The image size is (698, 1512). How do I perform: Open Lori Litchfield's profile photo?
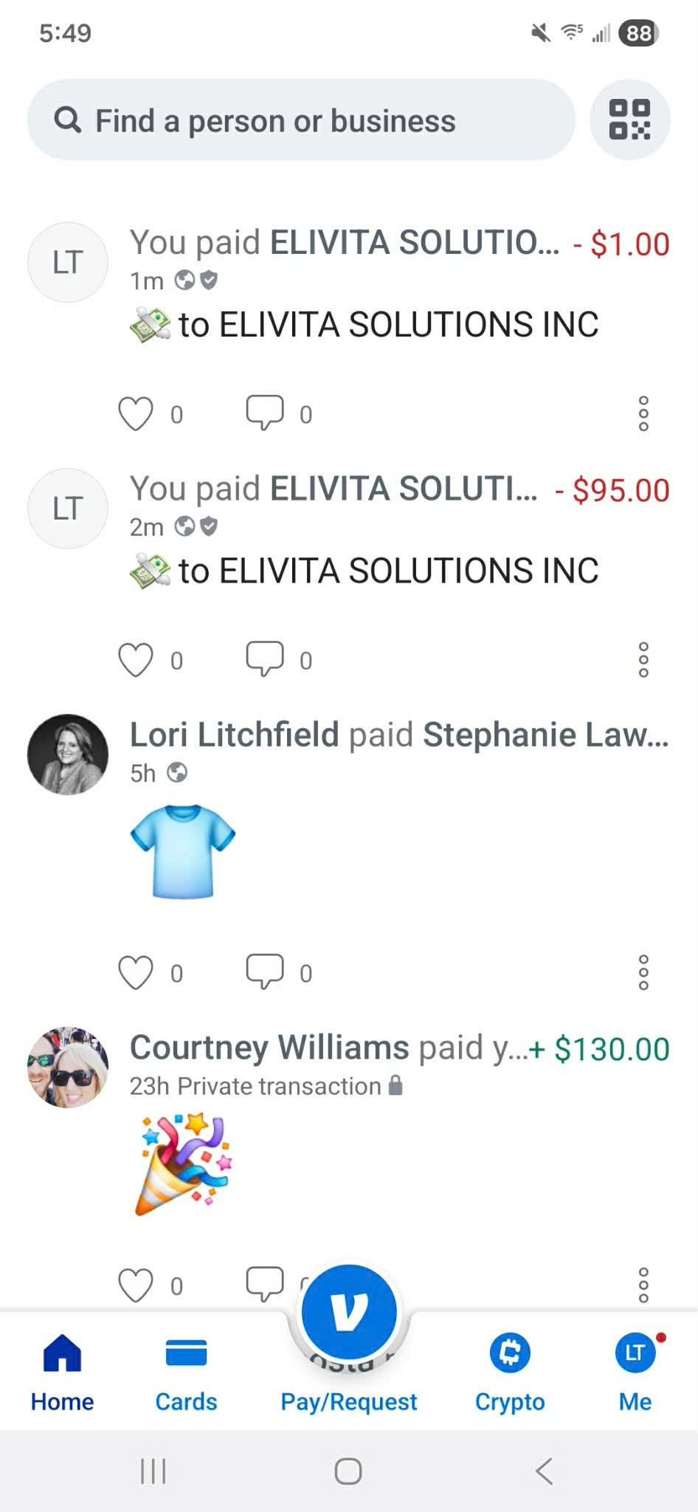click(x=68, y=755)
